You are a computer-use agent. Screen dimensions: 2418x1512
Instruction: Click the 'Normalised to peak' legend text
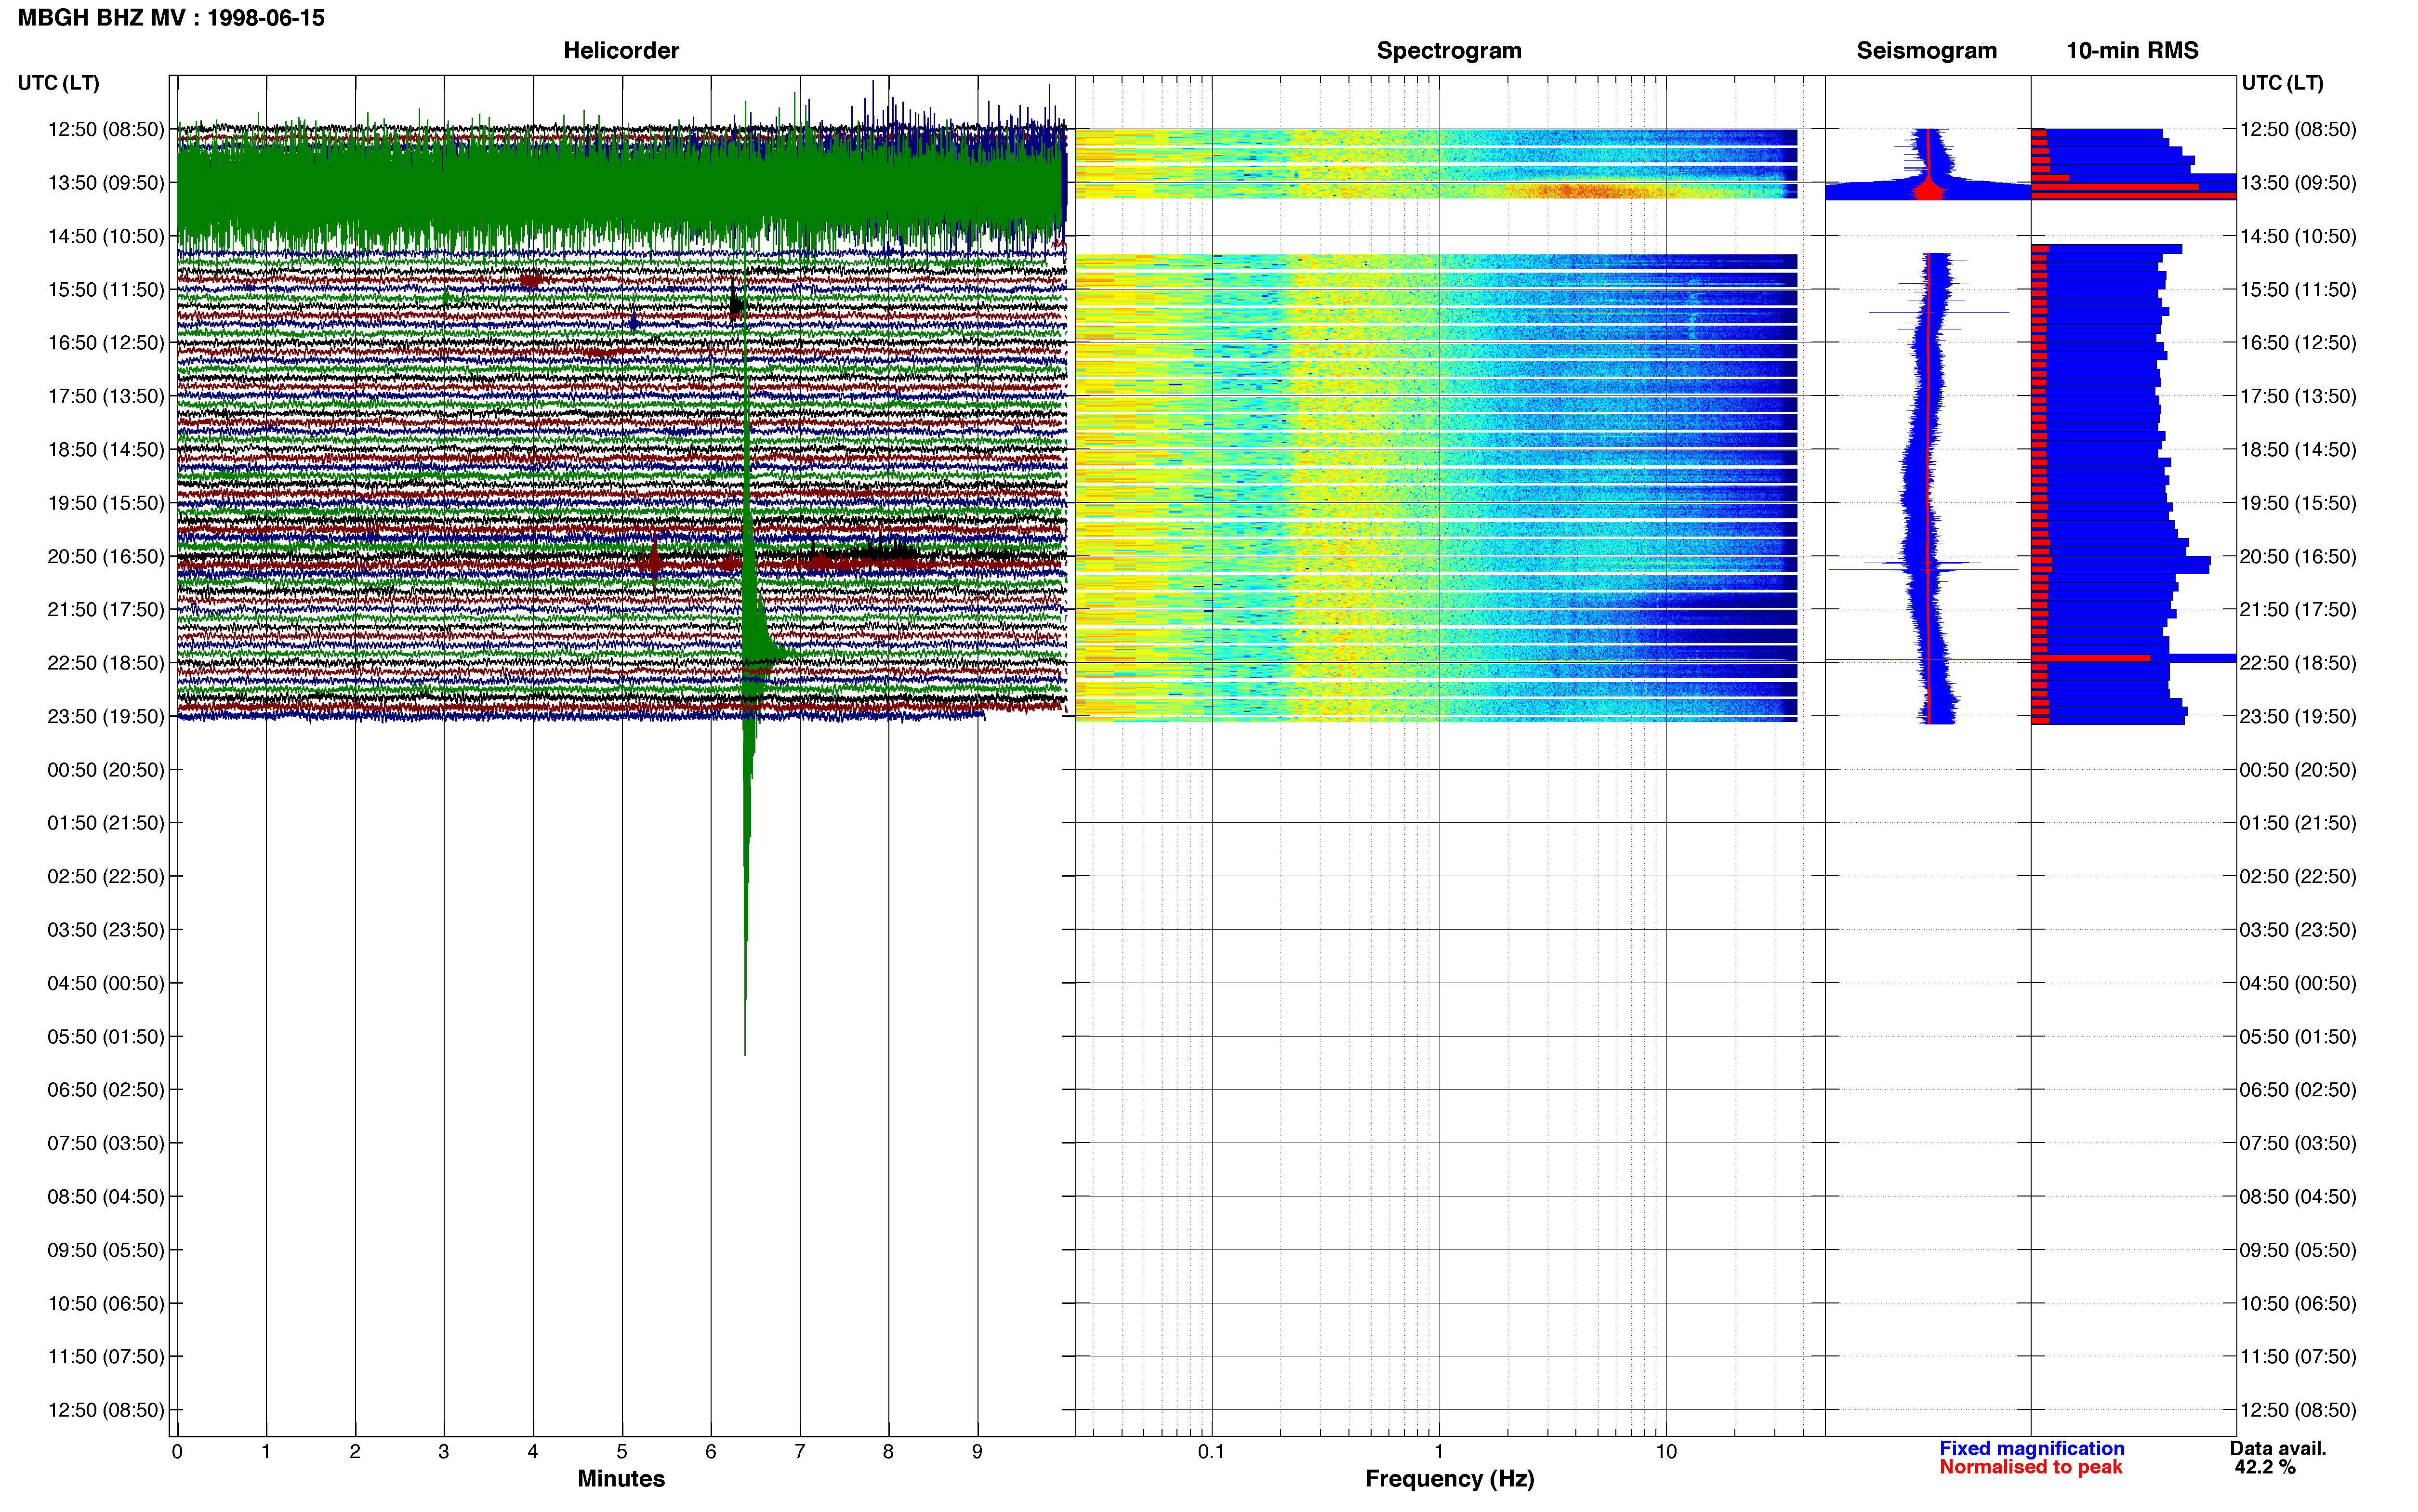pyautogui.click(x=2030, y=1467)
